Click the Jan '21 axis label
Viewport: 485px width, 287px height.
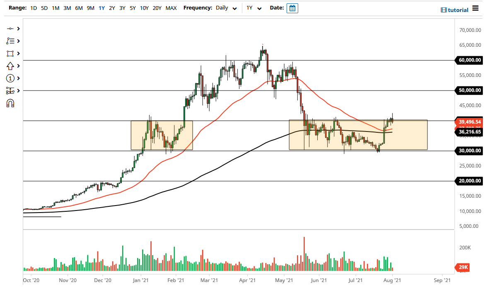pos(141,280)
